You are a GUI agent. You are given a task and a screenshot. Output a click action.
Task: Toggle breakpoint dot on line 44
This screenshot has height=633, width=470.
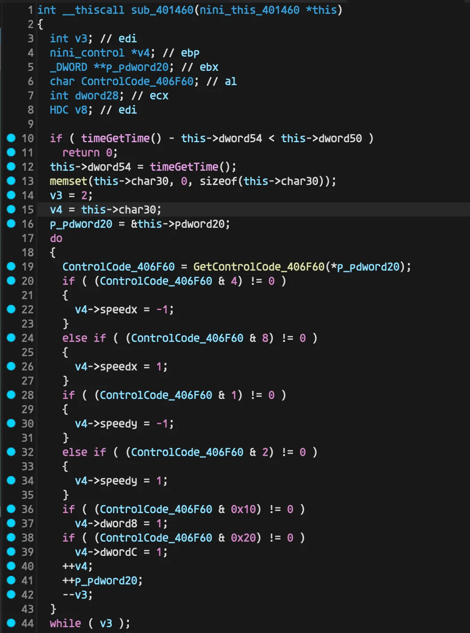11,623
